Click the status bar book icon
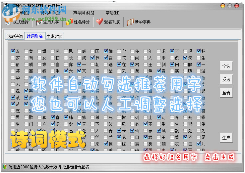245x173 pixels. 5,167
